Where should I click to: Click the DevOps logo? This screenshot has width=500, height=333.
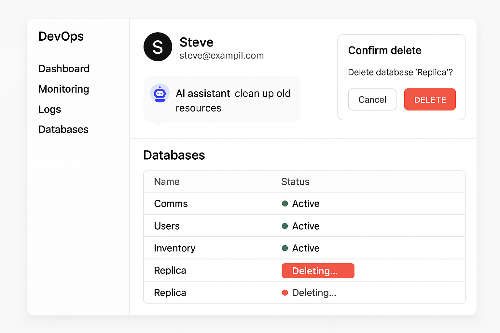(61, 36)
